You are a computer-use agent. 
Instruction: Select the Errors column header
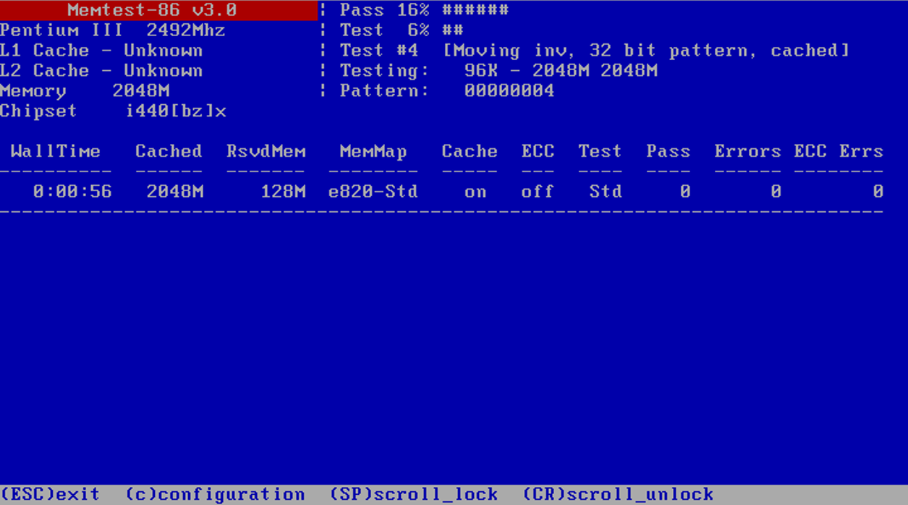coord(747,152)
